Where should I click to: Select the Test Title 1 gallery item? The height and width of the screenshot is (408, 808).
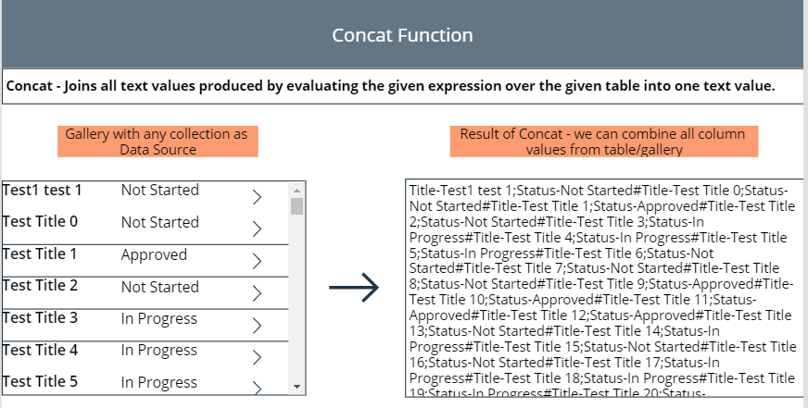point(41,254)
